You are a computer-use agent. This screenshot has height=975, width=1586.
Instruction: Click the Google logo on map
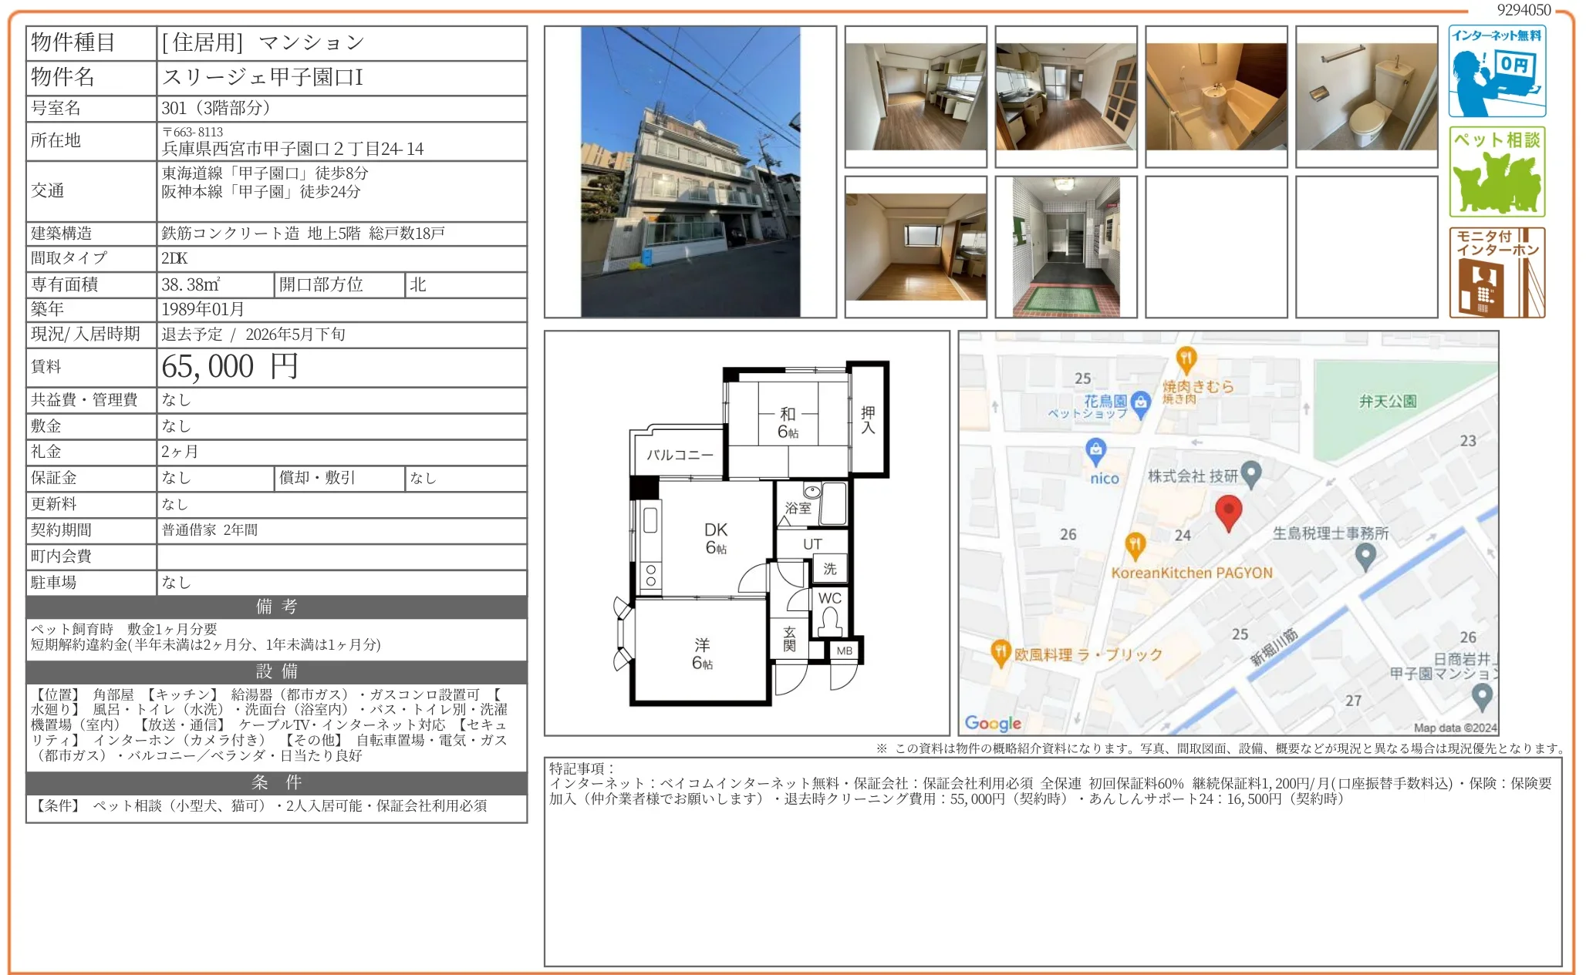click(x=993, y=723)
